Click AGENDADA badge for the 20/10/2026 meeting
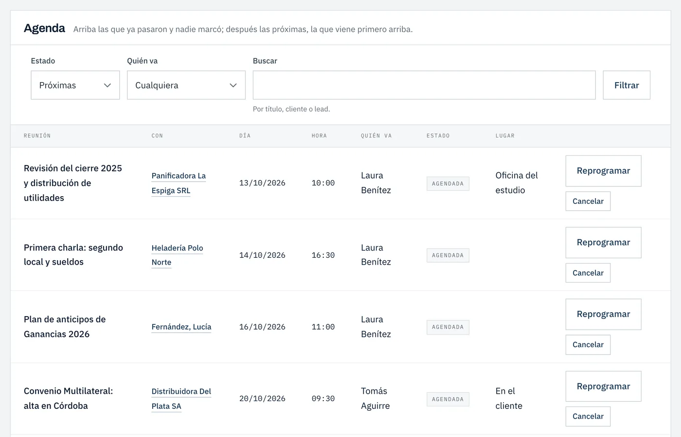 click(448, 399)
